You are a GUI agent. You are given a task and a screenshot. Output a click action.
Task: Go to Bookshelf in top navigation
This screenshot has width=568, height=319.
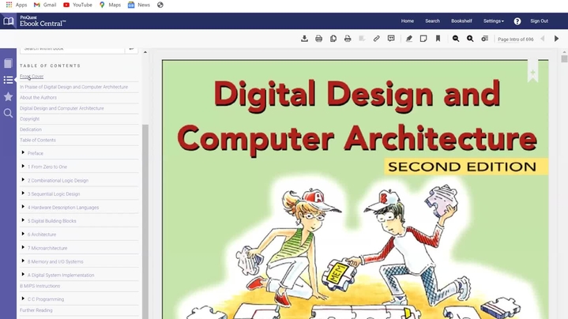pos(461,21)
